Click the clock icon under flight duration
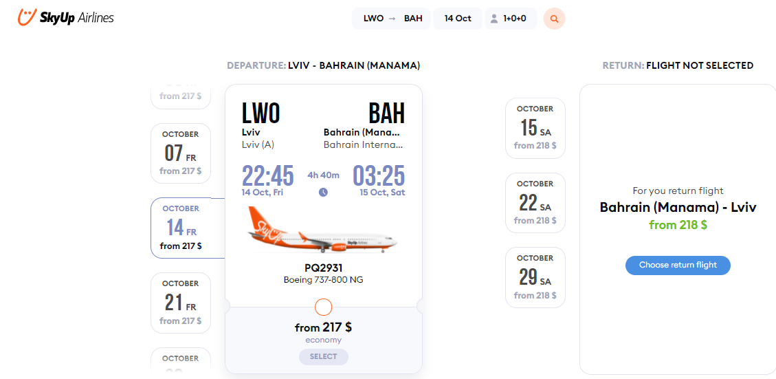This screenshot has width=776, height=379. point(323,192)
